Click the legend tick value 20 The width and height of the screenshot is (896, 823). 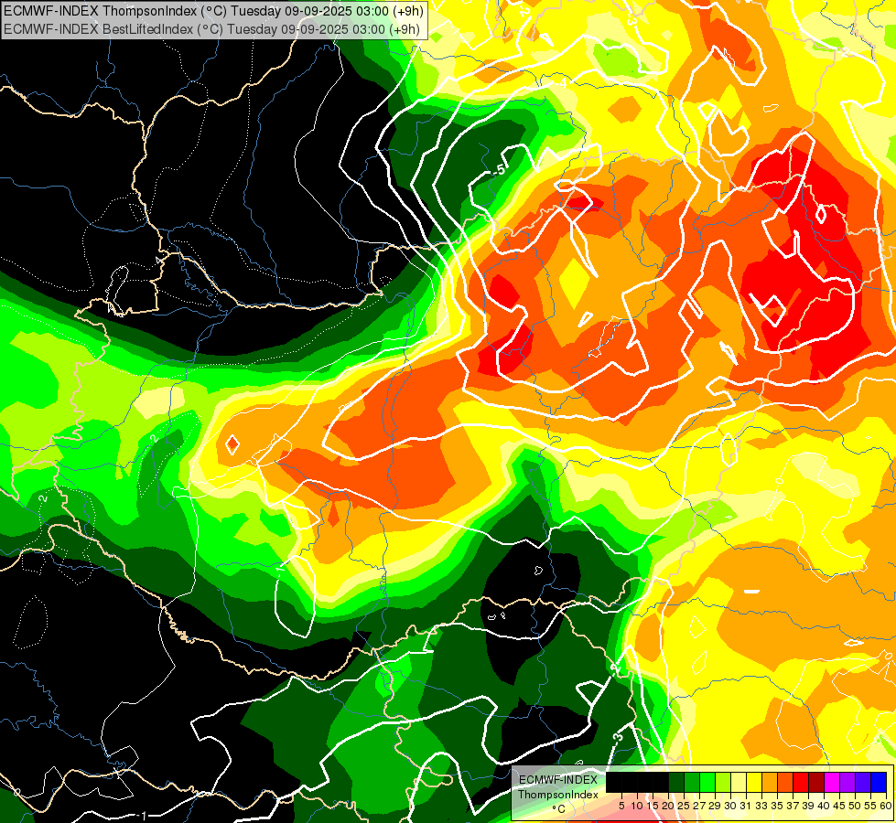click(x=668, y=806)
